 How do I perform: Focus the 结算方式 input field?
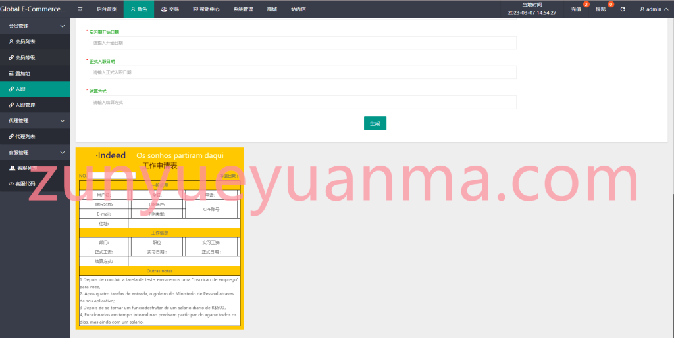click(x=303, y=102)
